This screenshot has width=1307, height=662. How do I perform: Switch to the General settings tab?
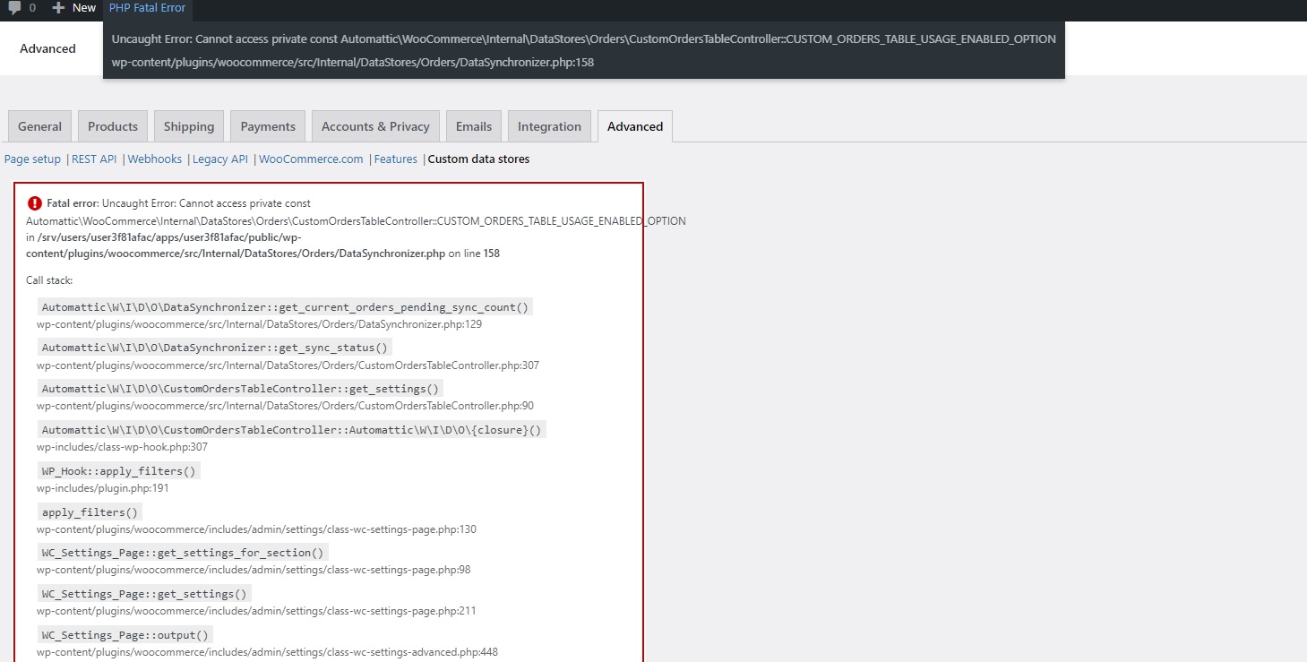[x=39, y=126]
